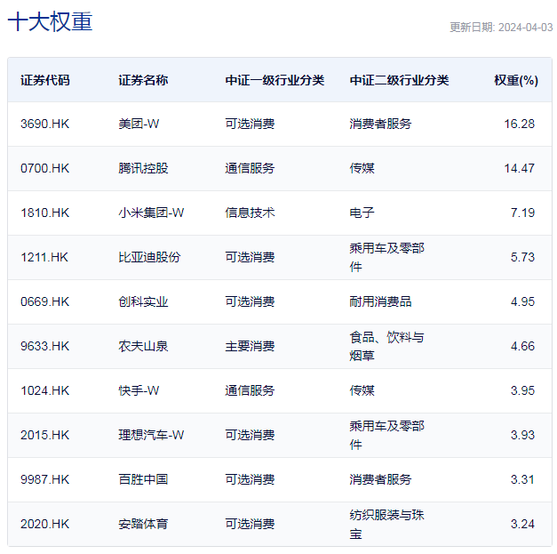The image size is (557, 554).
Task: Click the 证券代码 column header
Action: 45,80
